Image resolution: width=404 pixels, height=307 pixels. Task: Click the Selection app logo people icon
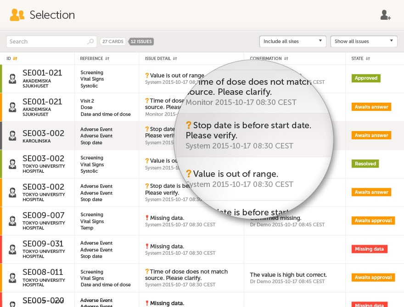17,15
